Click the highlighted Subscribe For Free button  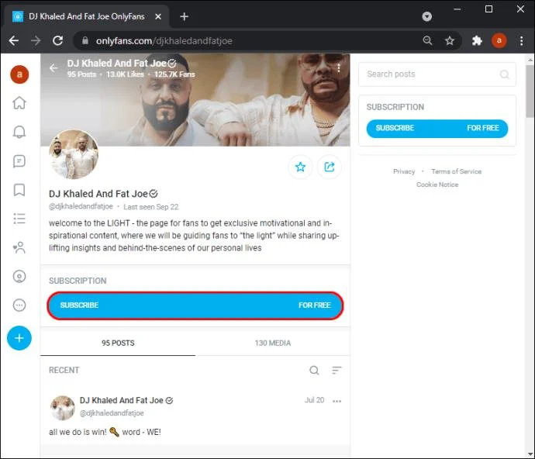195,305
